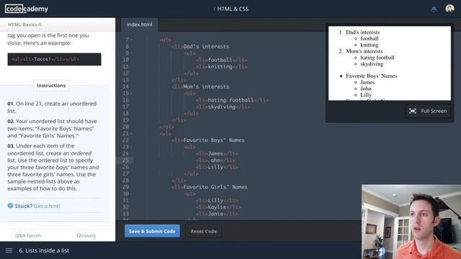Click Save & Submit Code button
The width and height of the screenshot is (461, 259).
pyautogui.click(x=152, y=231)
